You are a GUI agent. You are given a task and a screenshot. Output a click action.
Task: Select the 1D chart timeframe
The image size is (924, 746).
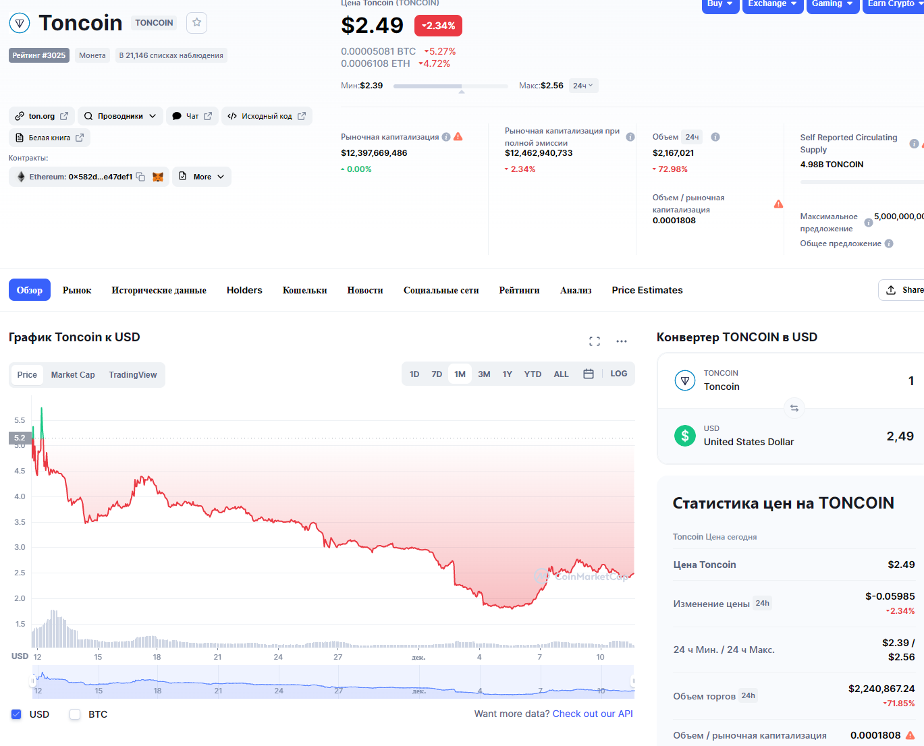click(x=414, y=374)
